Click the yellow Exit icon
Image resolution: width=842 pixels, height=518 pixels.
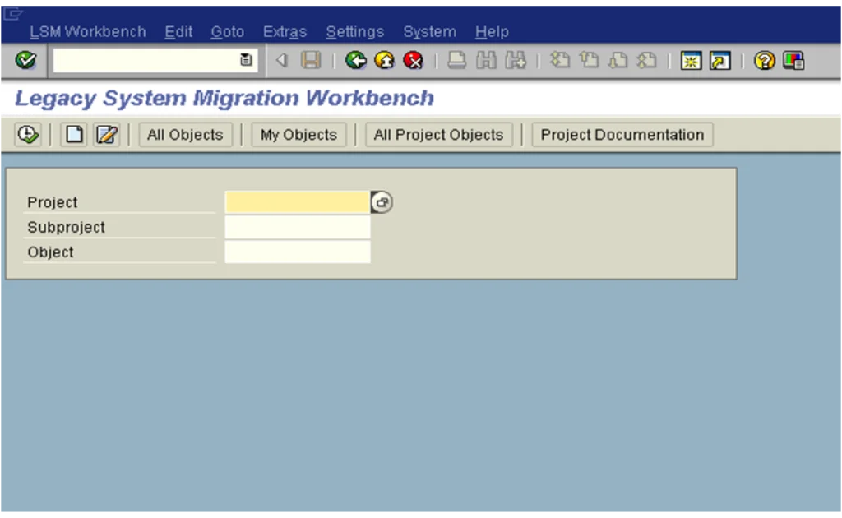(384, 60)
